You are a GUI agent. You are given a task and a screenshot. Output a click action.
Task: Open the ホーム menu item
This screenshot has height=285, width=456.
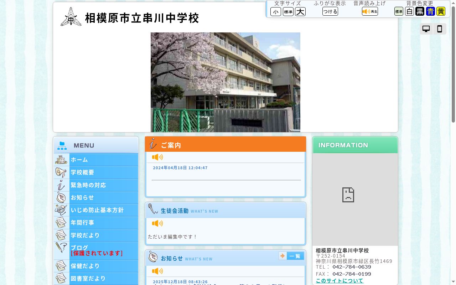(x=96, y=160)
